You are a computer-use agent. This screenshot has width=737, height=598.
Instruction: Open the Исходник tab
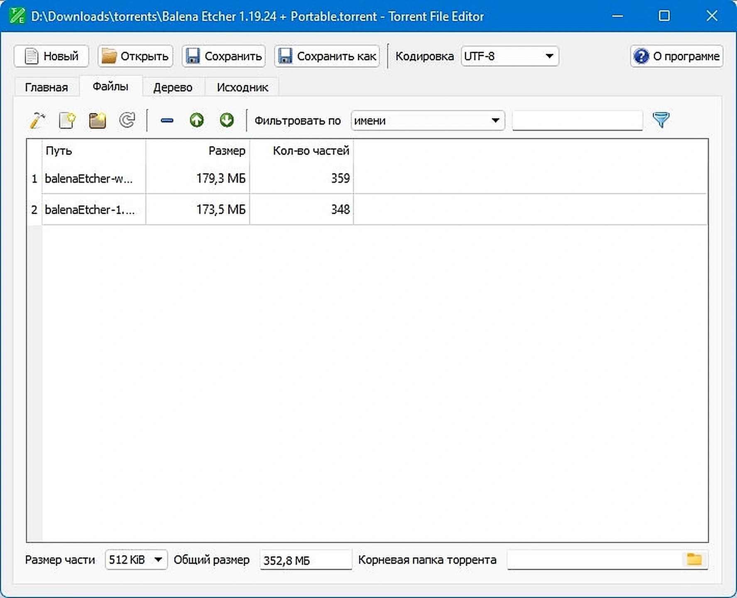click(x=242, y=87)
